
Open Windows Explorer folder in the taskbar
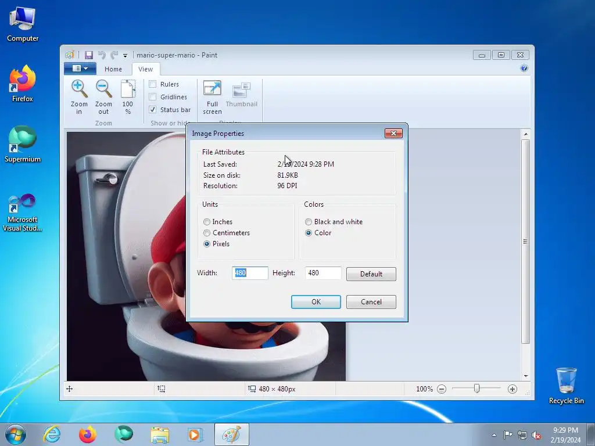[x=160, y=435]
